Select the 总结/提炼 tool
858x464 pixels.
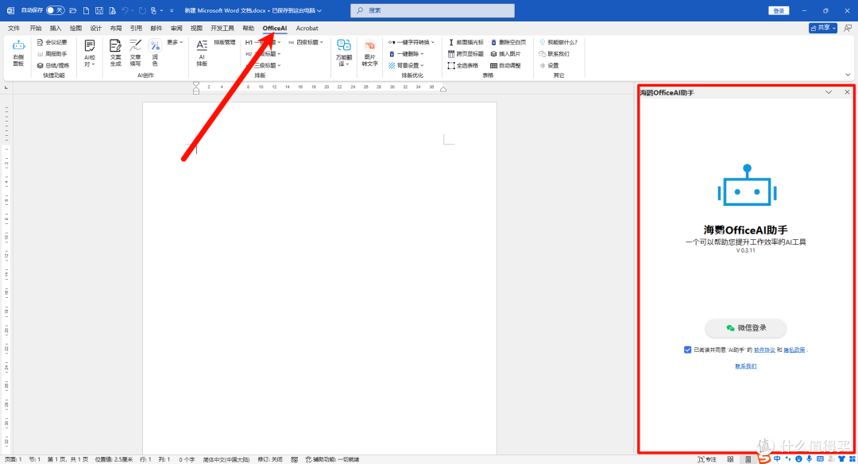click(x=53, y=65)
